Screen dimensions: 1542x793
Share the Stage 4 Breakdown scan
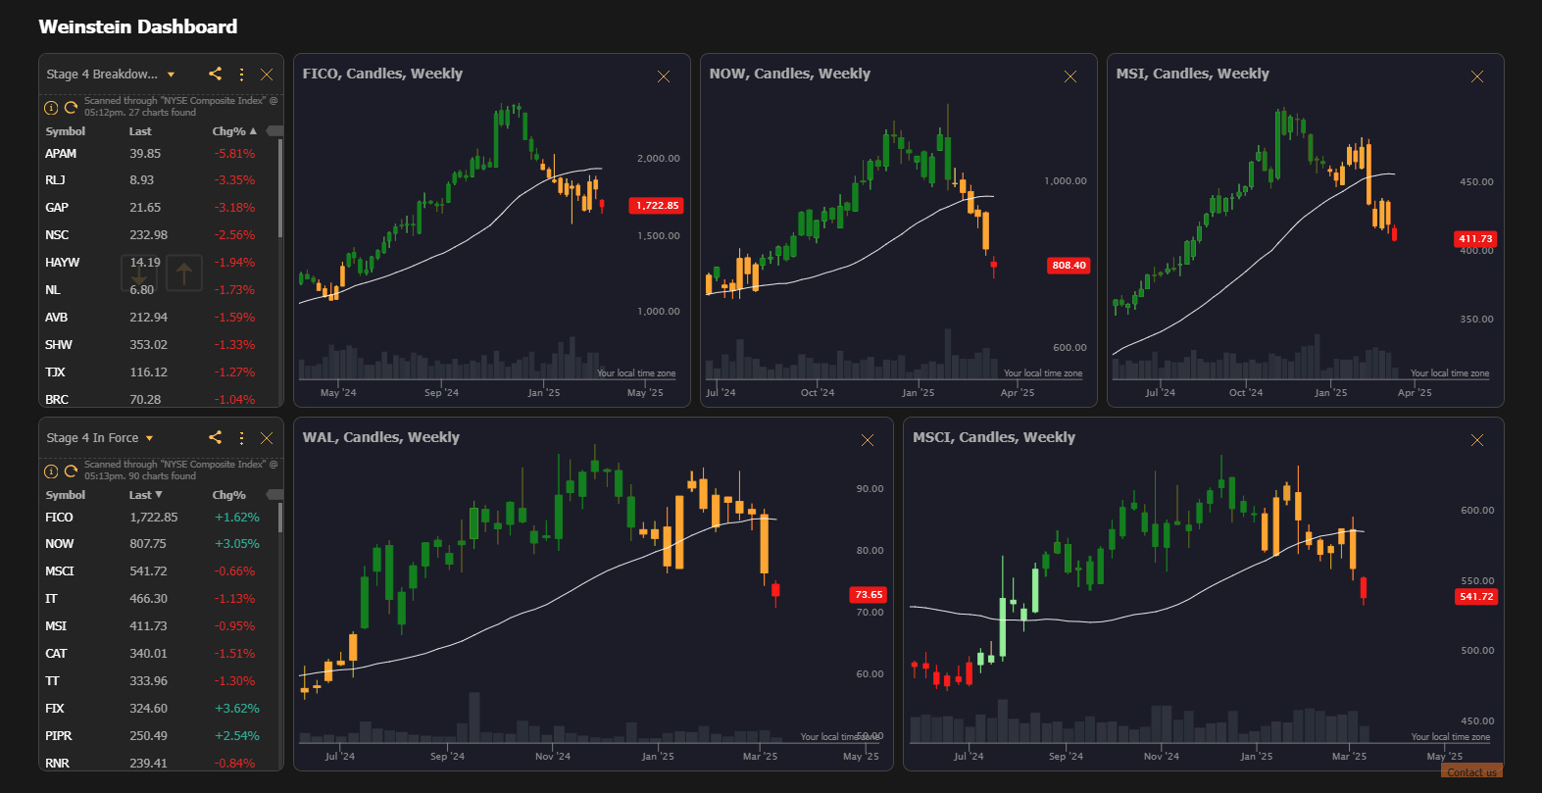(216, 74)
